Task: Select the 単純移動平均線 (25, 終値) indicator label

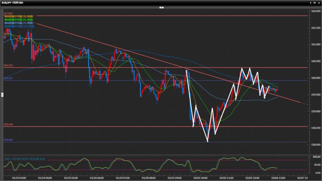Action: [20, 19]
